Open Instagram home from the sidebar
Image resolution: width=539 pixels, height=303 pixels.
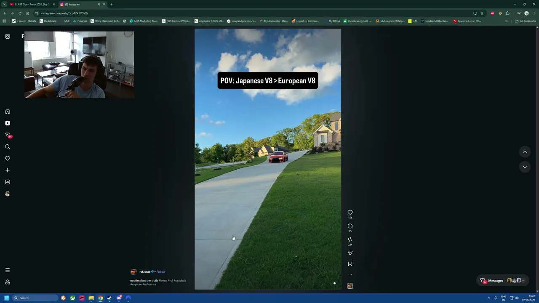click(8, 112)
